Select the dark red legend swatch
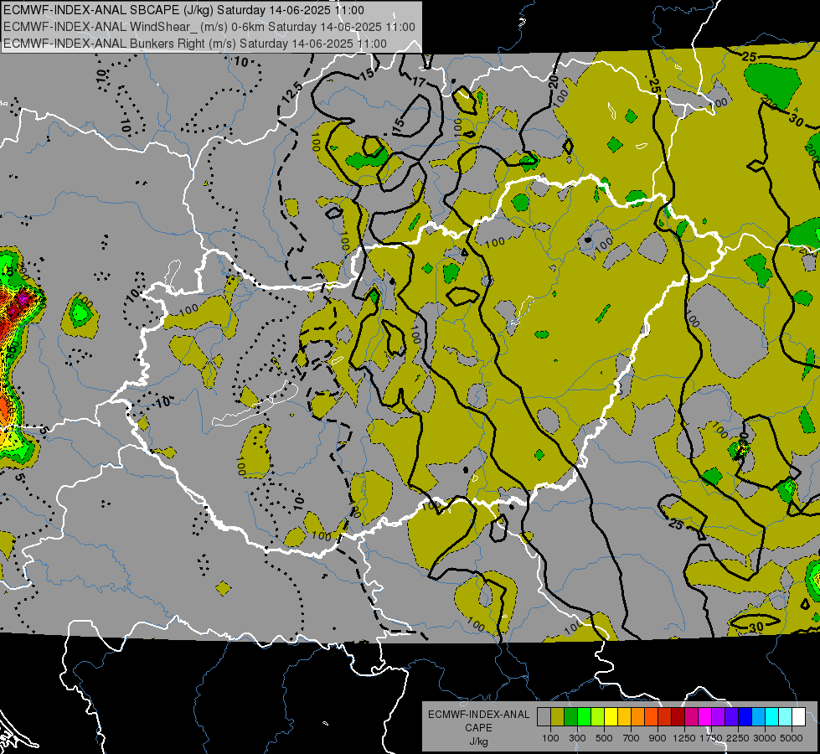820x754 pixels. click(x=678, y=717)
